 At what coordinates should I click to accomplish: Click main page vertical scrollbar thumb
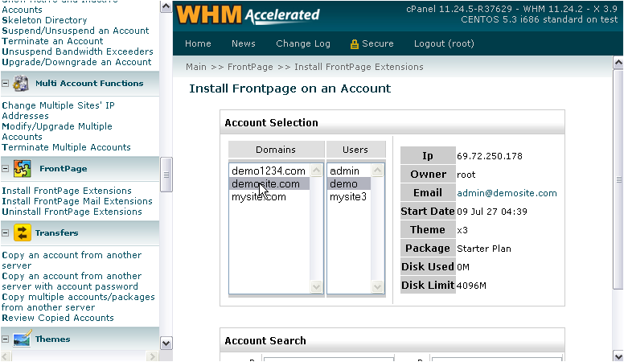[618, 179]
